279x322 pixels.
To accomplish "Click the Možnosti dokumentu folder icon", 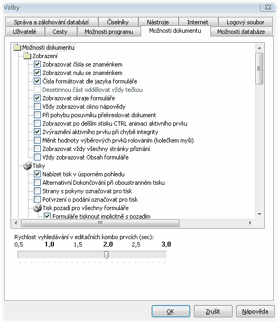I will tap(17, 48).
